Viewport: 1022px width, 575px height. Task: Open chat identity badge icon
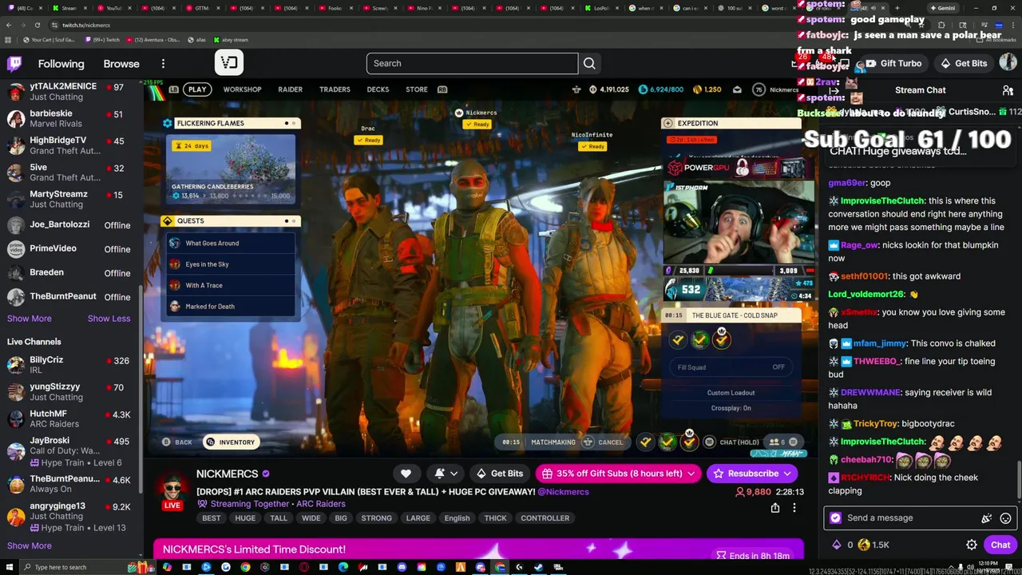click(x=835, y=517)
